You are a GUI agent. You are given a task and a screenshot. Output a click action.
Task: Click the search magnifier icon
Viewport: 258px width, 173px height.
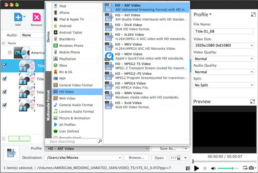click(100, 141)
